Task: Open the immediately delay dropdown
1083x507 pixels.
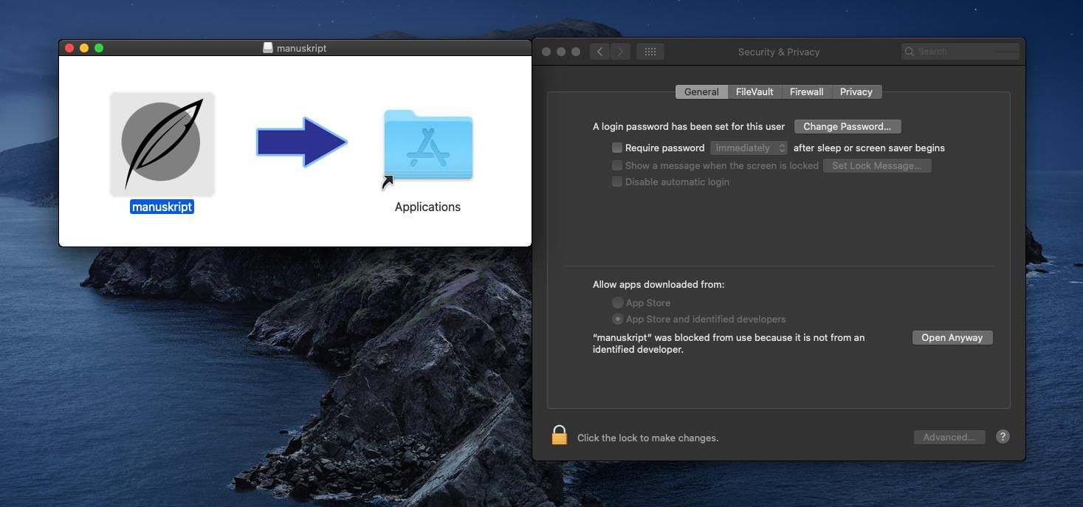Action: pyautogui.click(x=749, y=148)
